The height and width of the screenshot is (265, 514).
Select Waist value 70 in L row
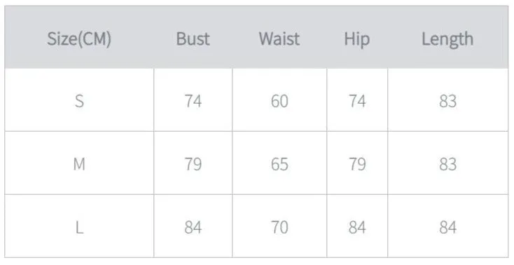279,227
